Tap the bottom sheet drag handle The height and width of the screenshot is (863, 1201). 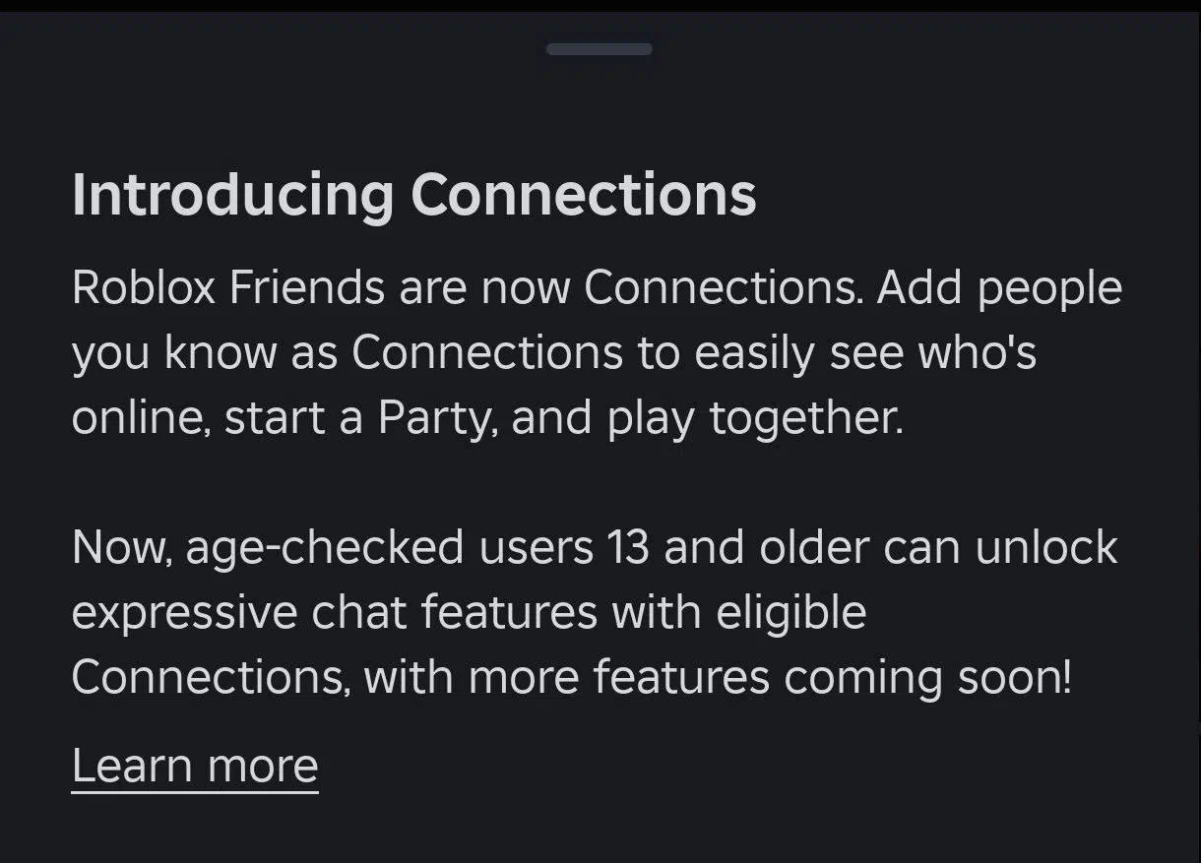pyautogui.click(x=599, y=49)
